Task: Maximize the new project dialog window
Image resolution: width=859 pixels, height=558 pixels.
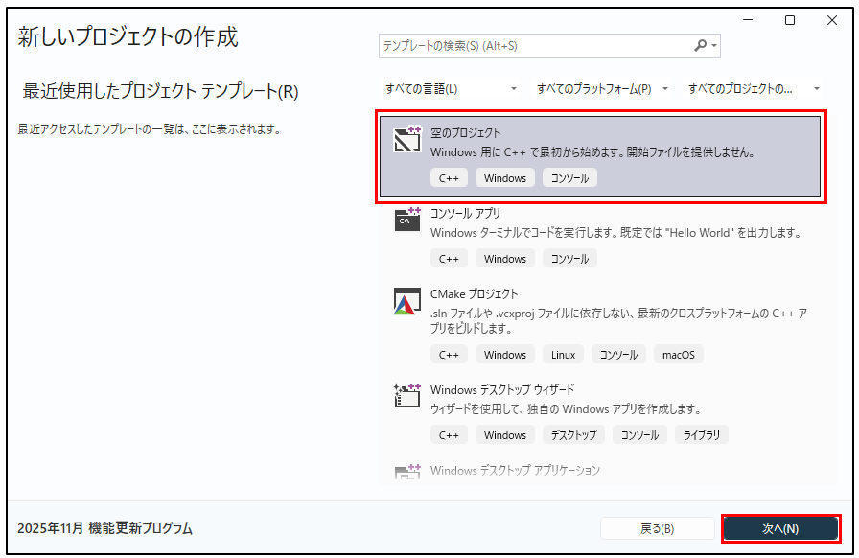Action: pos(790,20)
